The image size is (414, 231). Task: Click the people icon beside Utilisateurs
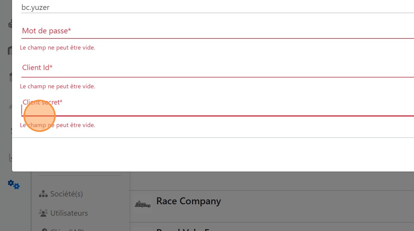[43, 213]
